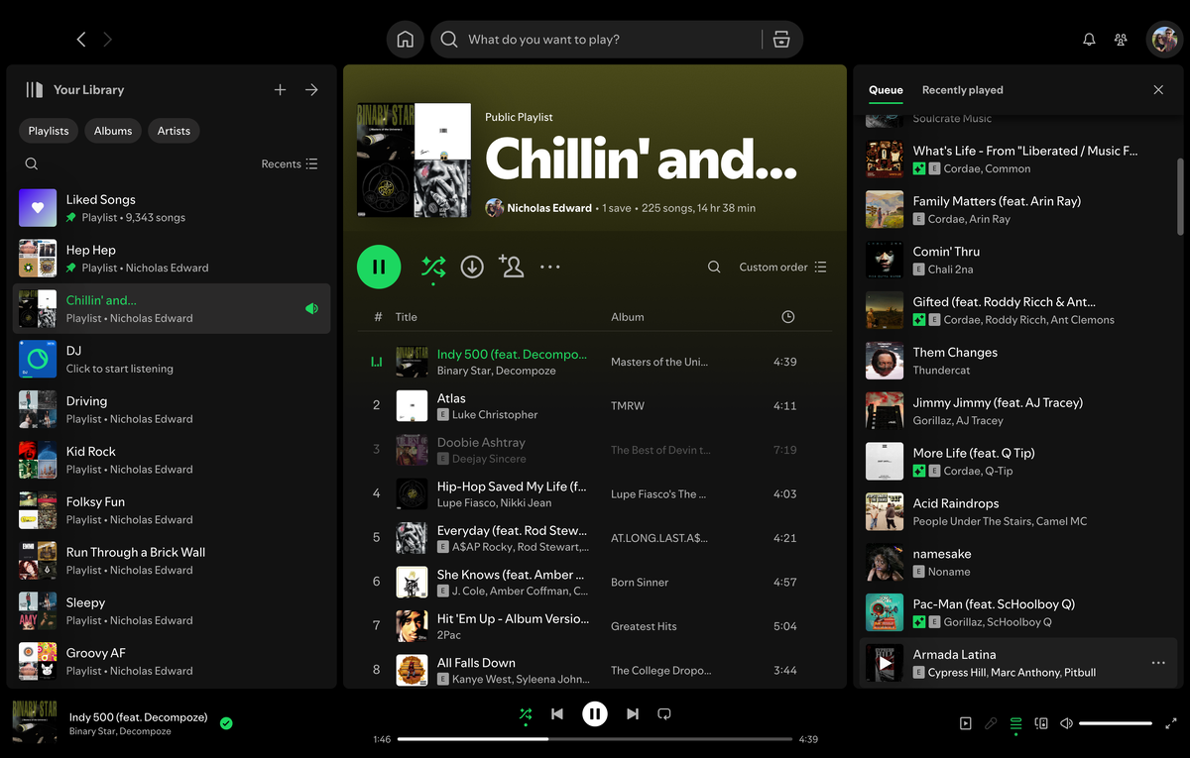Adjust the volume slider
Image resolution: width=1190 pixels, height=758 pixels.
(x=1116, y=723)
